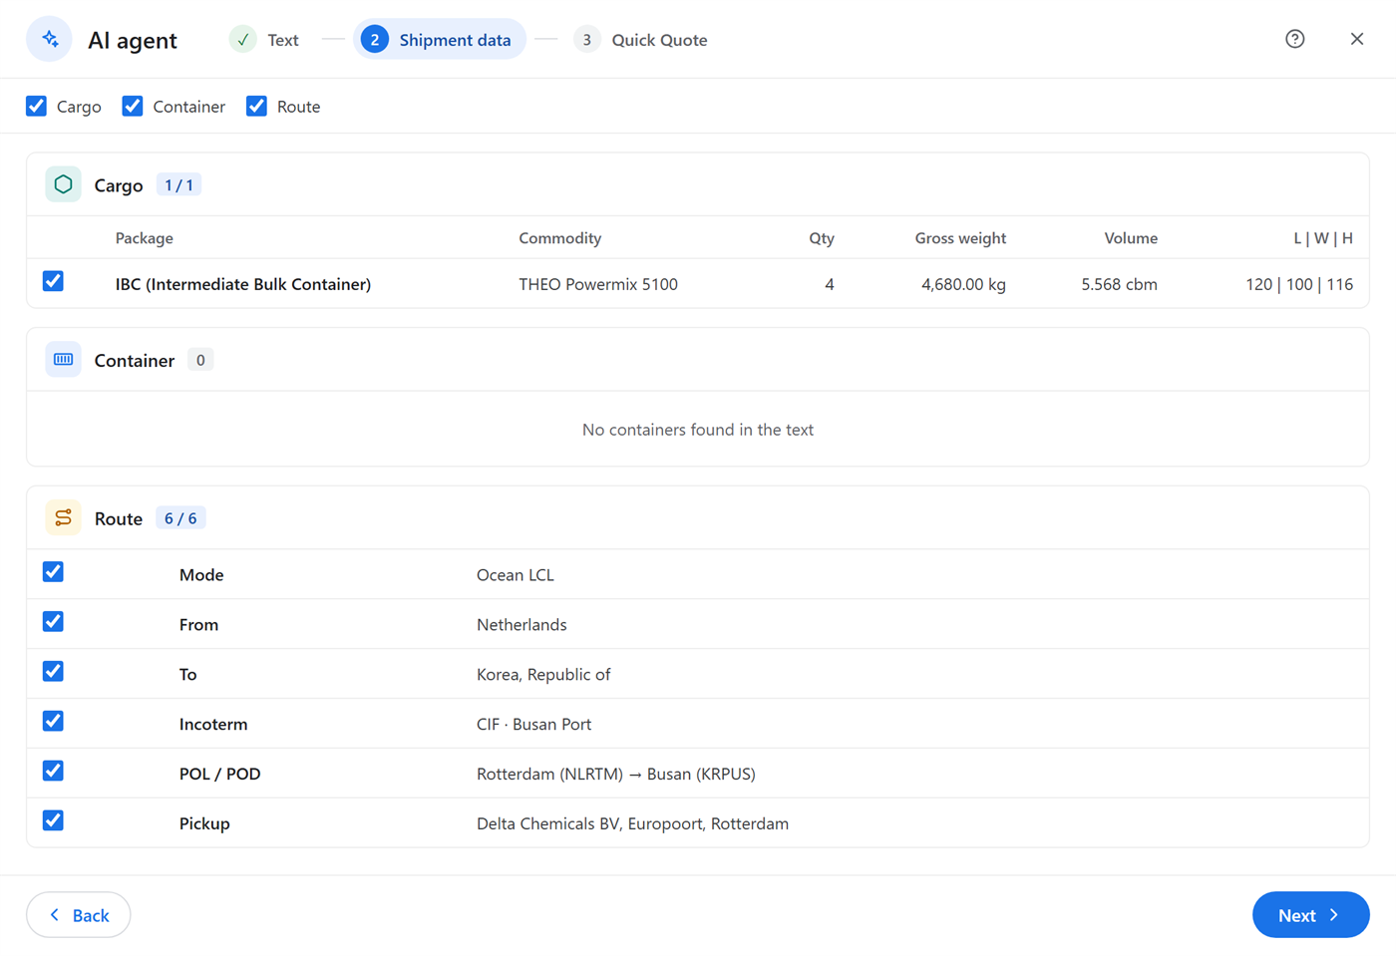Click the Cargo 1 / 1 count badge

tap(179, 185)
